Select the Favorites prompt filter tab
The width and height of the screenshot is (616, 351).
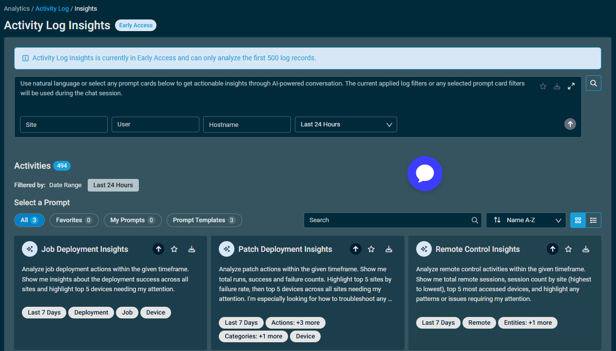74,220
